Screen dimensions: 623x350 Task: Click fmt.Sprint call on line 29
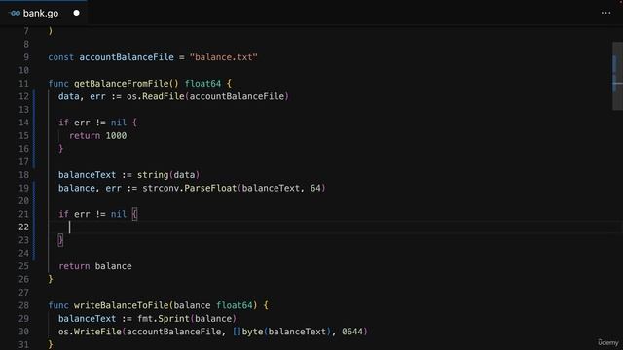(x=164, y=318)
